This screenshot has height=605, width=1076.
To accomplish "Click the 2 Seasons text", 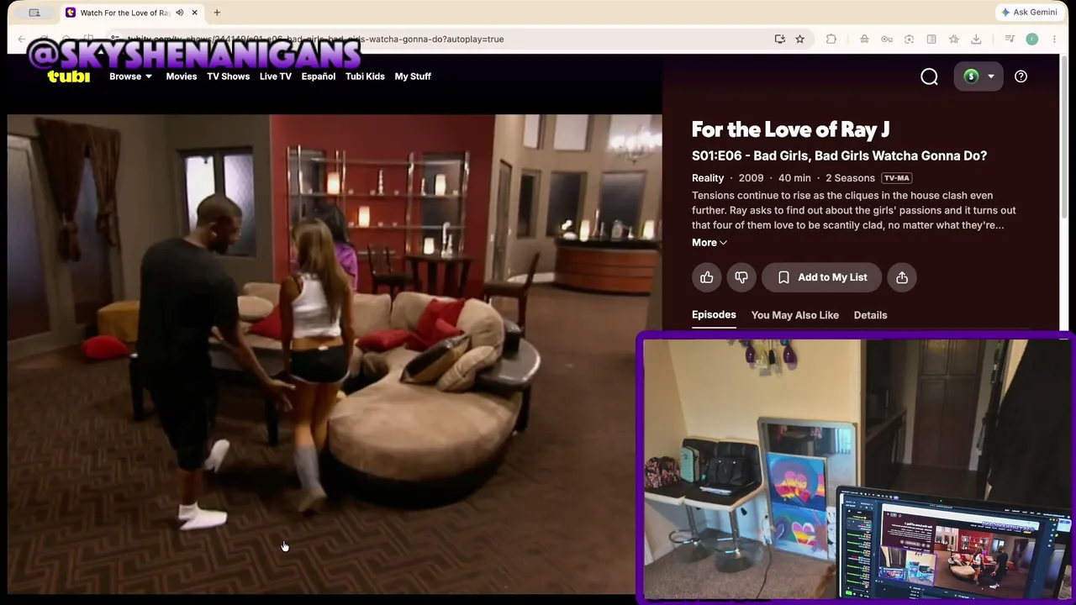I will [850, 178].
